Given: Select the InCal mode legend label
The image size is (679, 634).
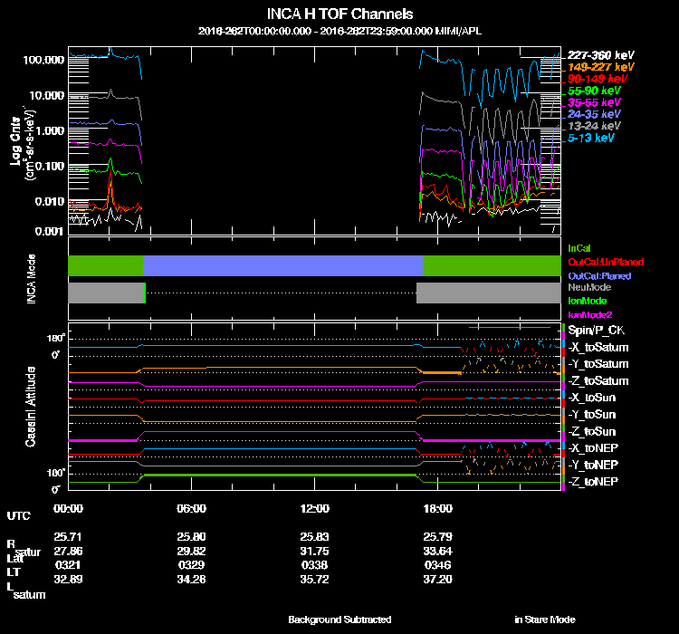Looking at the screenshot, I should (579, 247).
